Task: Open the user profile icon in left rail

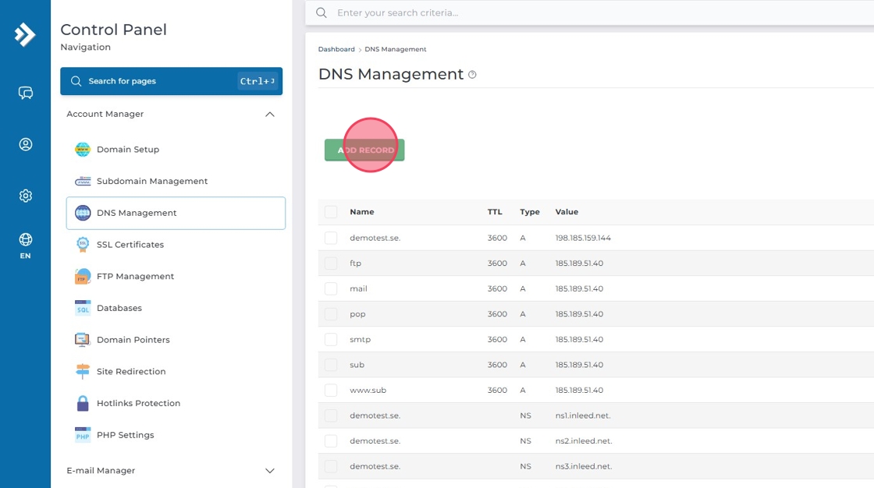Action: [x=26, y=144]
